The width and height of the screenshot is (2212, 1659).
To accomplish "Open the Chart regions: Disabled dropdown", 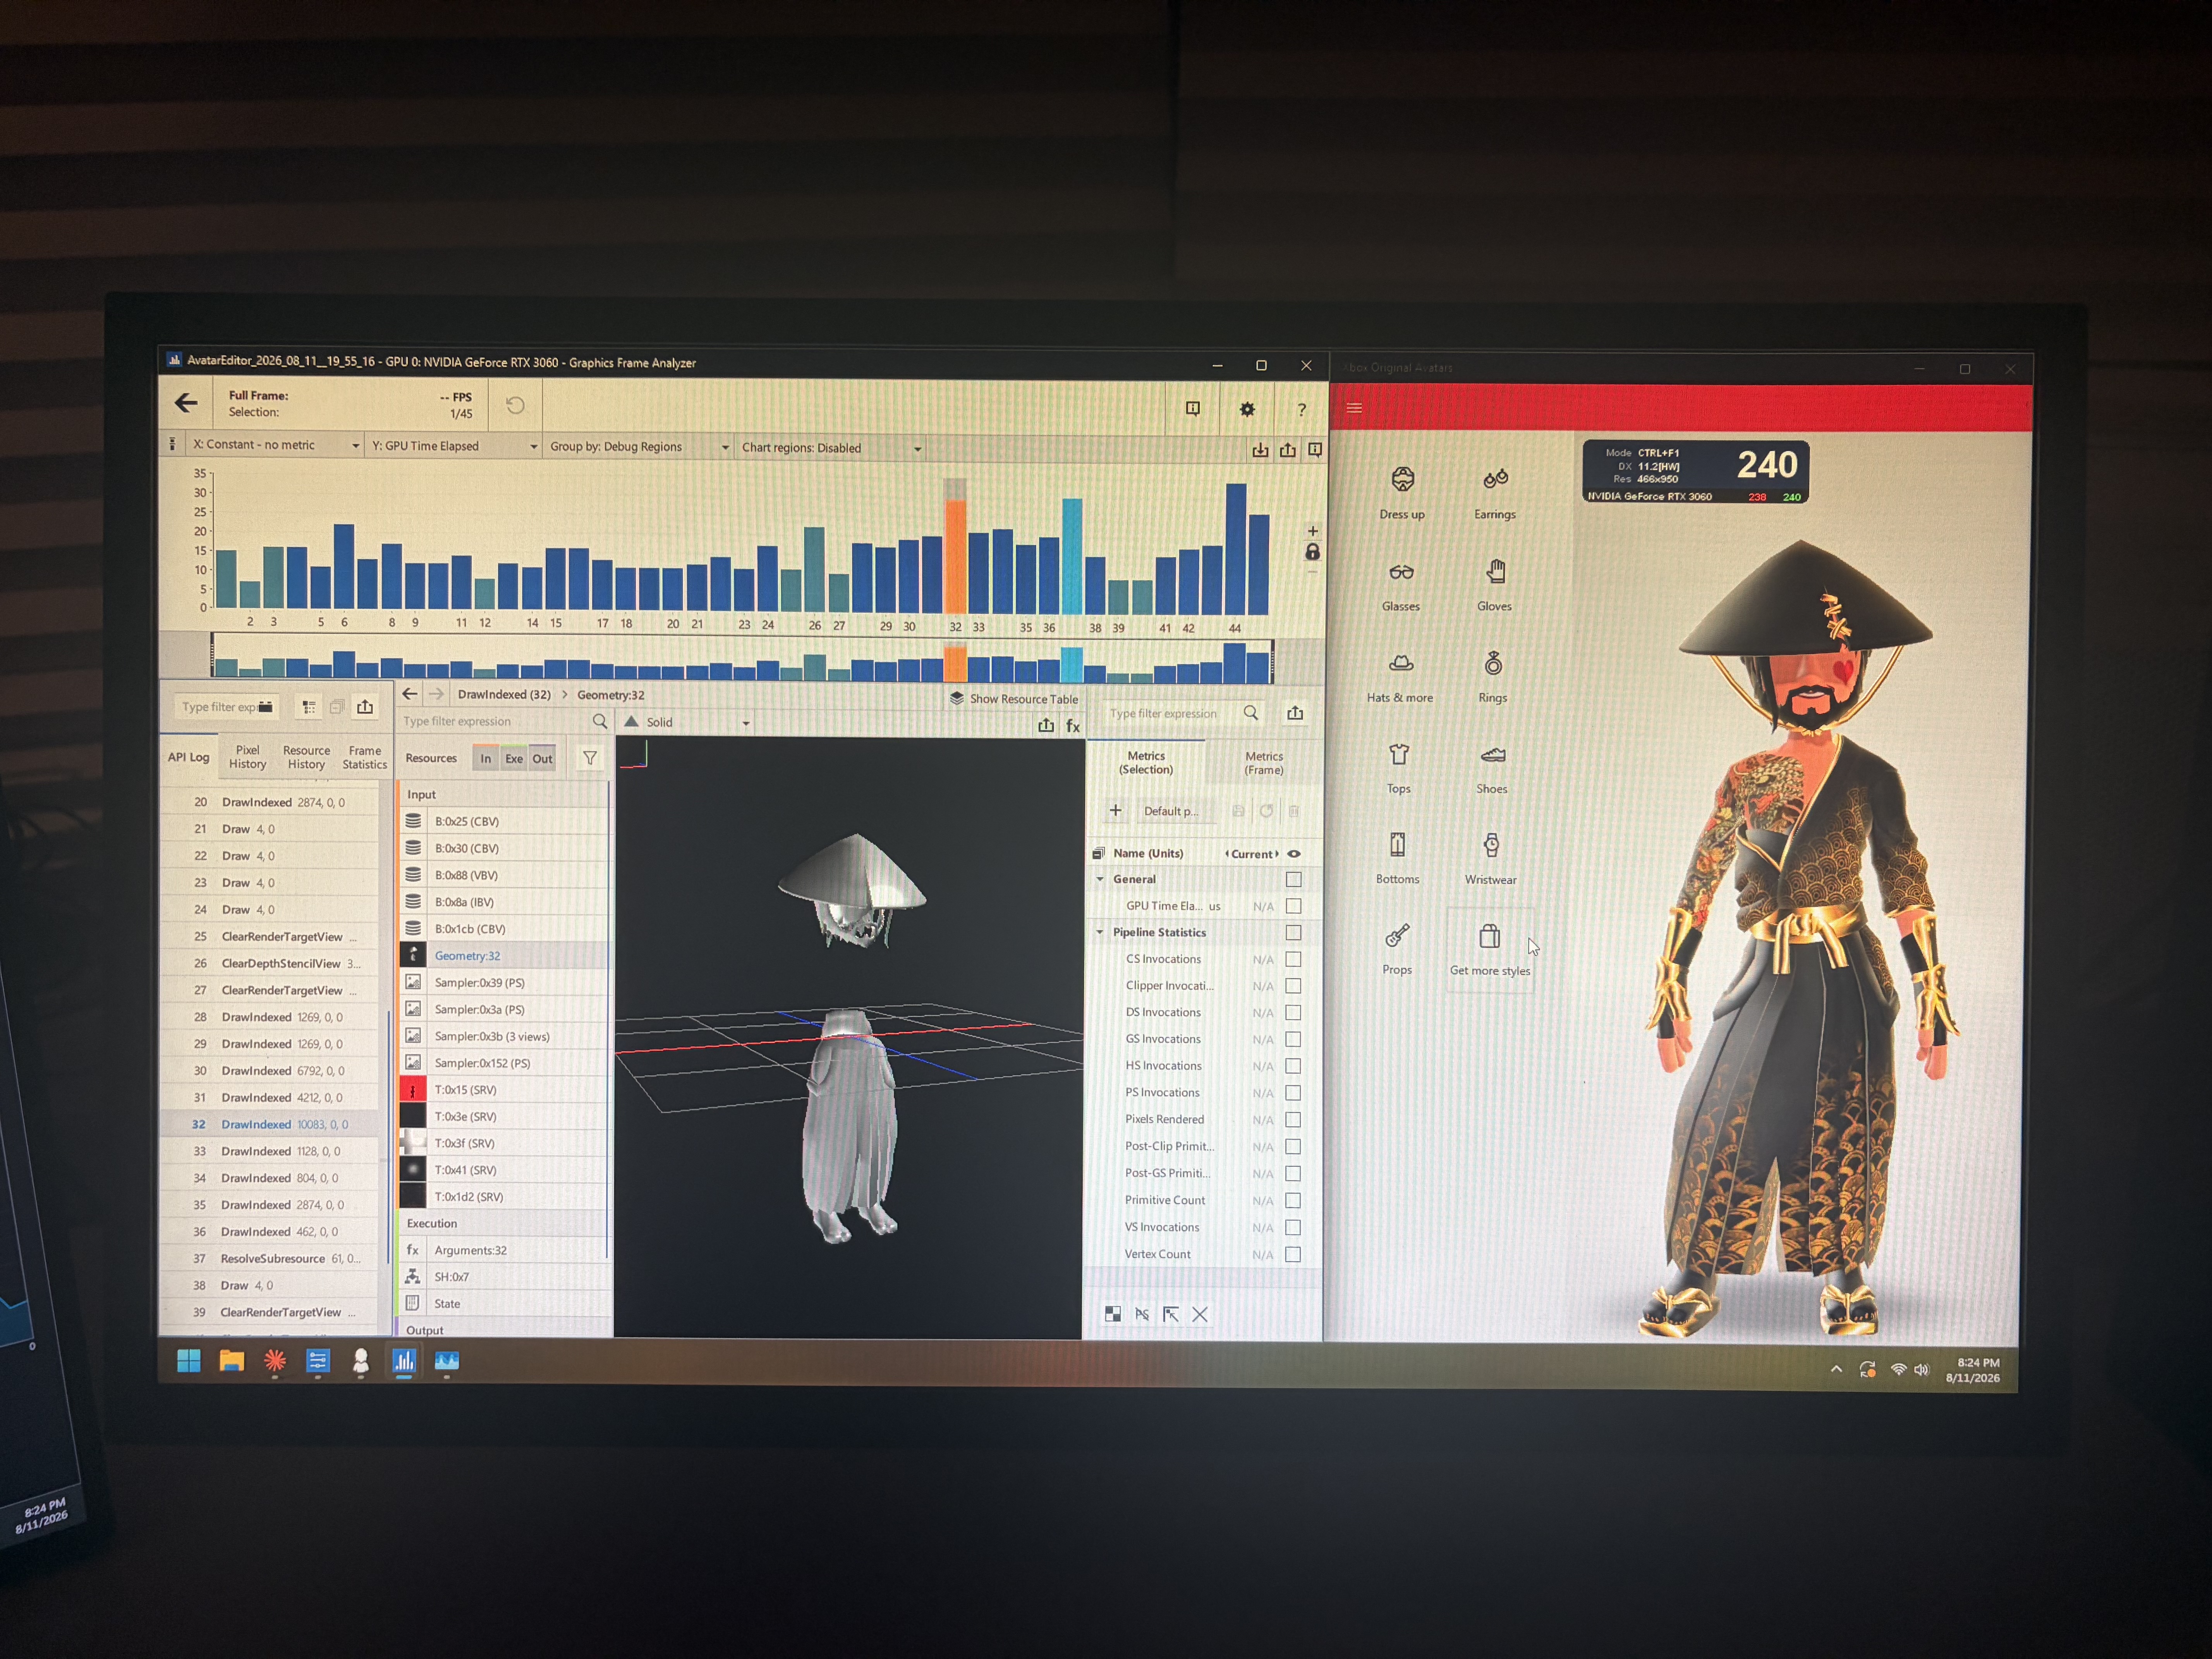I will pos(831,448).
